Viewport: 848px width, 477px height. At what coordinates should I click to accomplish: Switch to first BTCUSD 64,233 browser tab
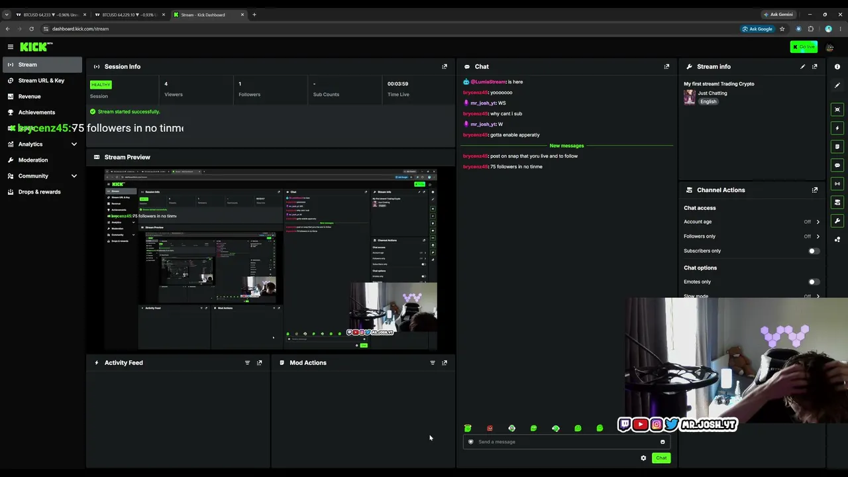(50, 15)
